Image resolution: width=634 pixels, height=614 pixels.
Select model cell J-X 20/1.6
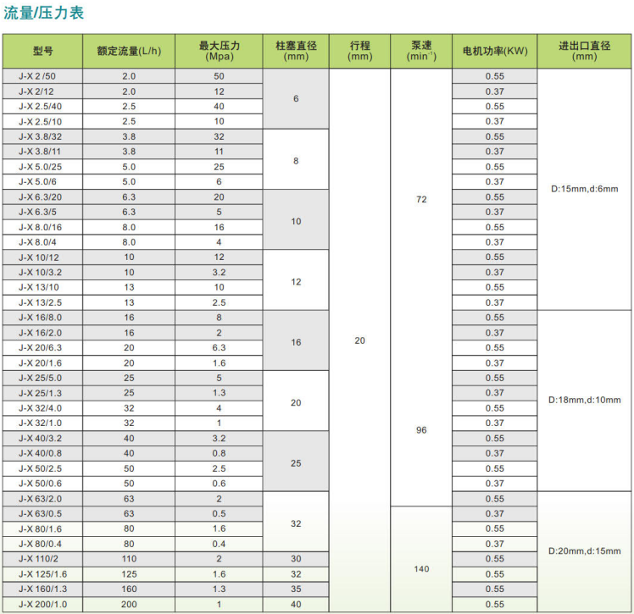pyautogui.click(x=43, y=363)
